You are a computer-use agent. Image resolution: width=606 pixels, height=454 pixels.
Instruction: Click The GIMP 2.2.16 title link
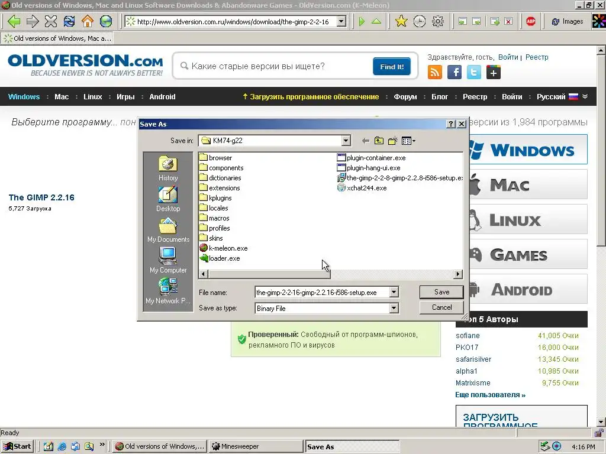pos(41,197)
